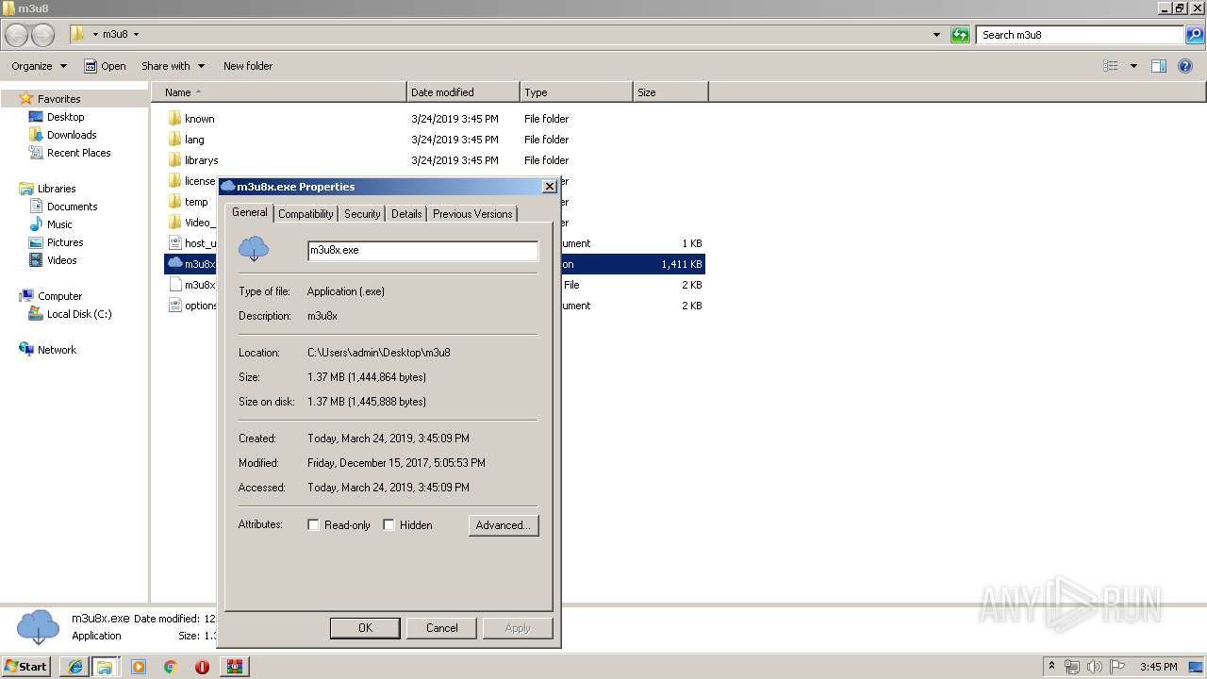Click the Apply button

518,628
